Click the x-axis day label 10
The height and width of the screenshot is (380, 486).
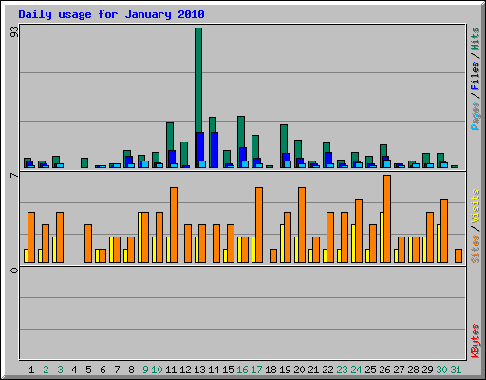(x=157, y=370)
